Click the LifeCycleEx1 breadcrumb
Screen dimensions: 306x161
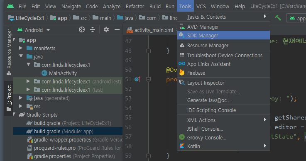(x=26, y=18)
